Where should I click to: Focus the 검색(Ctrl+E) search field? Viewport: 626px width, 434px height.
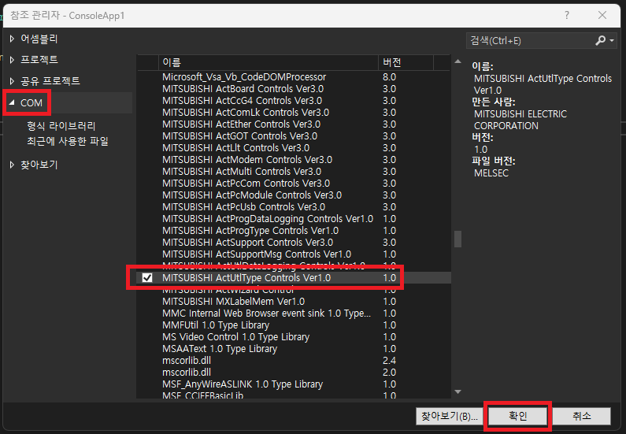531,40
